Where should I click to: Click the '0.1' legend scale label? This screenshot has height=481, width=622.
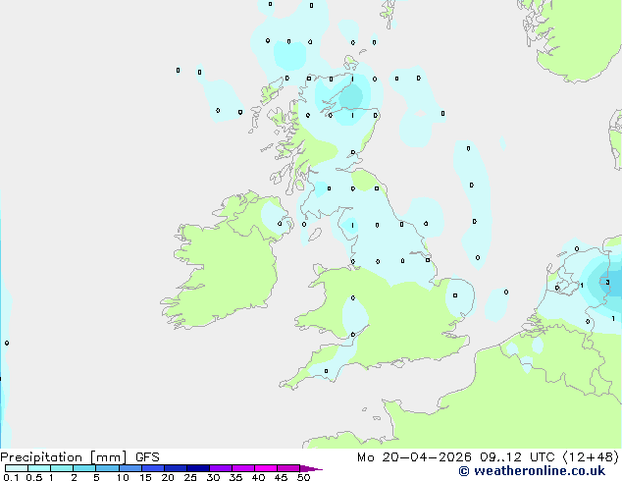[12, 477]
